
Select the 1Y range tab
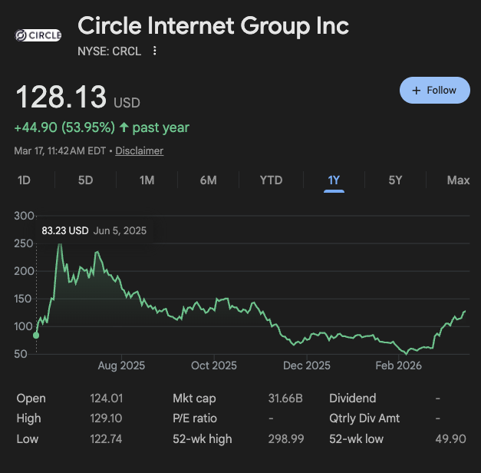pyautogui.click(x=334, y=180)
